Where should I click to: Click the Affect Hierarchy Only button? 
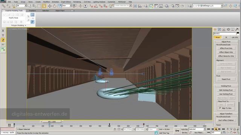[226, 56]
